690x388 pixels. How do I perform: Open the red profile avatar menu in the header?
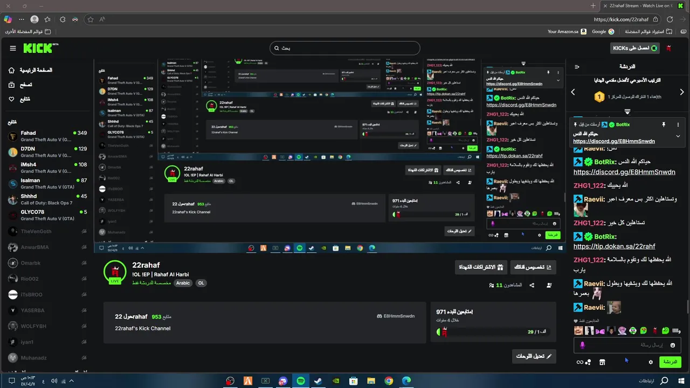pos(669,48)
